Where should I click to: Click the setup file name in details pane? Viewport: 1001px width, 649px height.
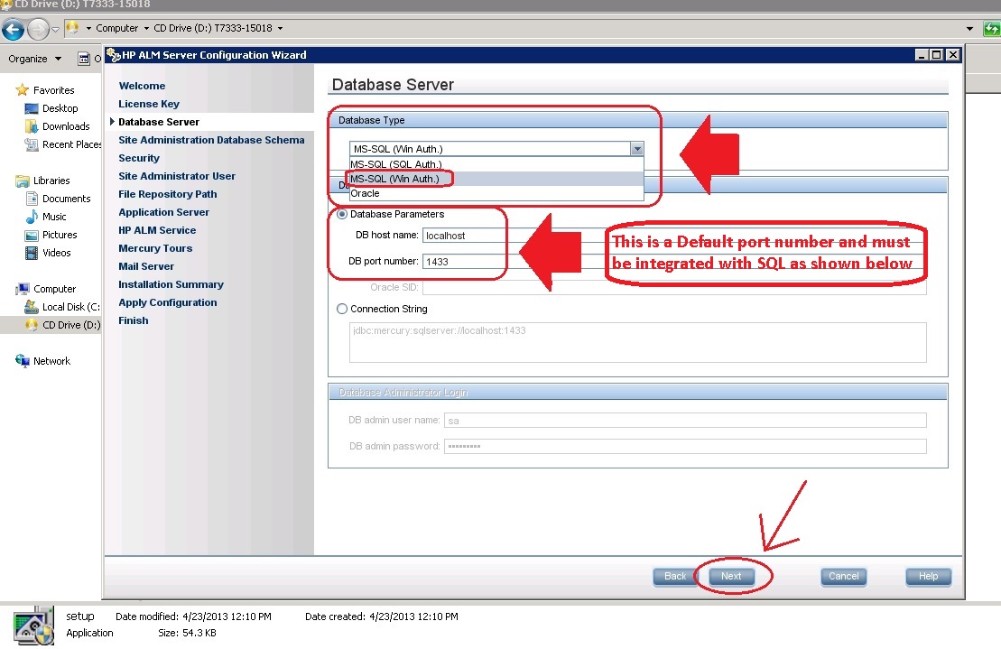[x=80, y=616]
